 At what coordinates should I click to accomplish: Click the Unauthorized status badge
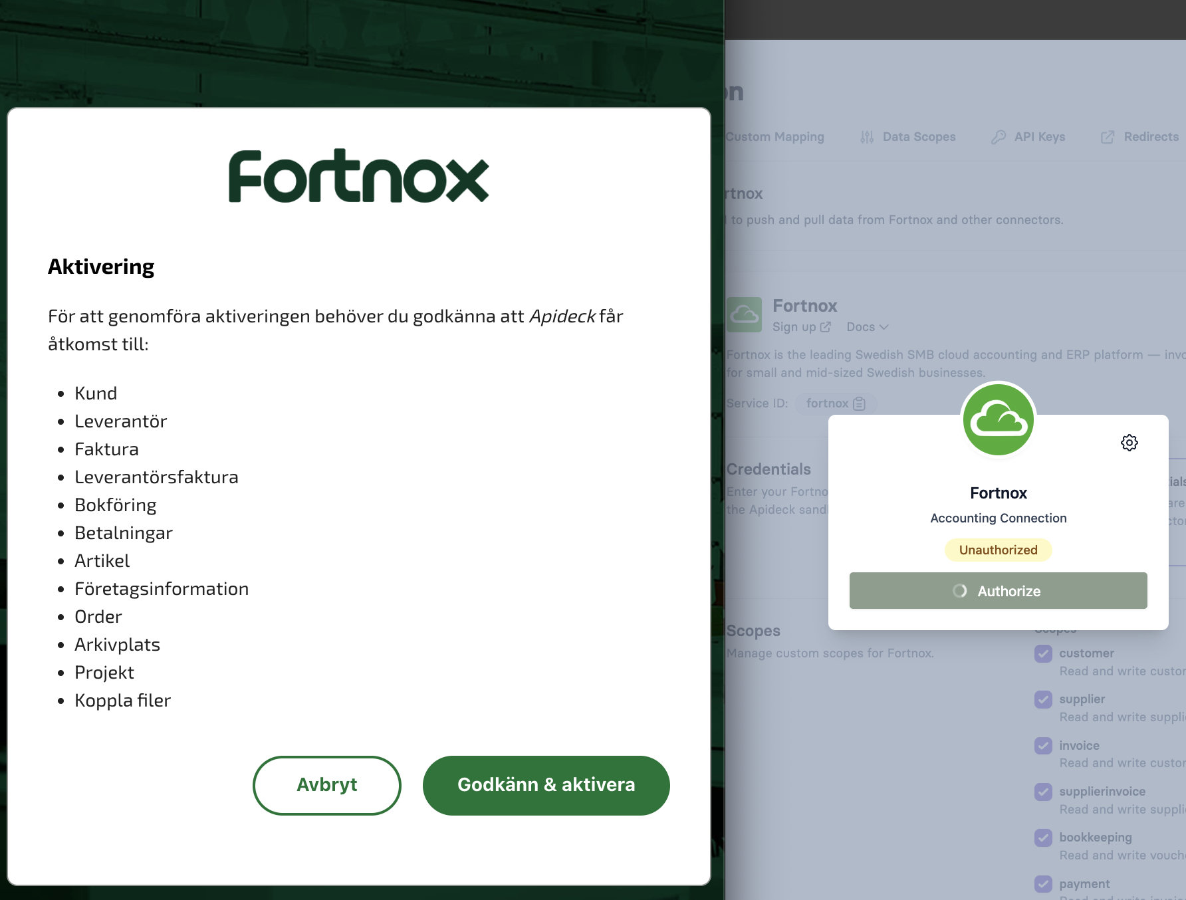(x=999, y=550)
